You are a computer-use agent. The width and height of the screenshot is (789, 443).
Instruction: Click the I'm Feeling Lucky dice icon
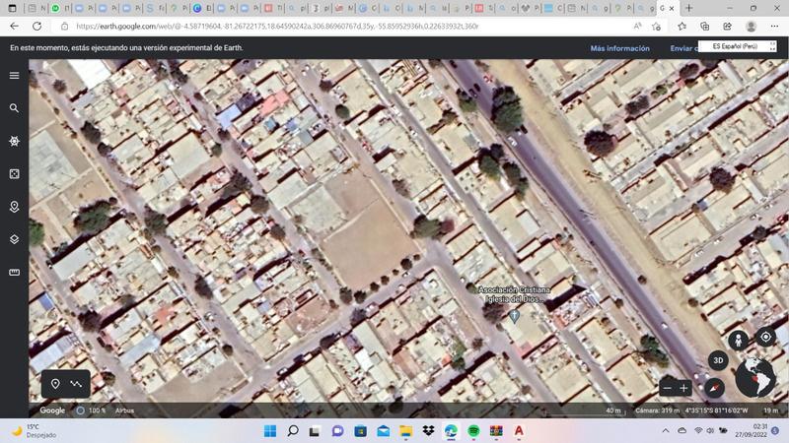coord(14,174)
